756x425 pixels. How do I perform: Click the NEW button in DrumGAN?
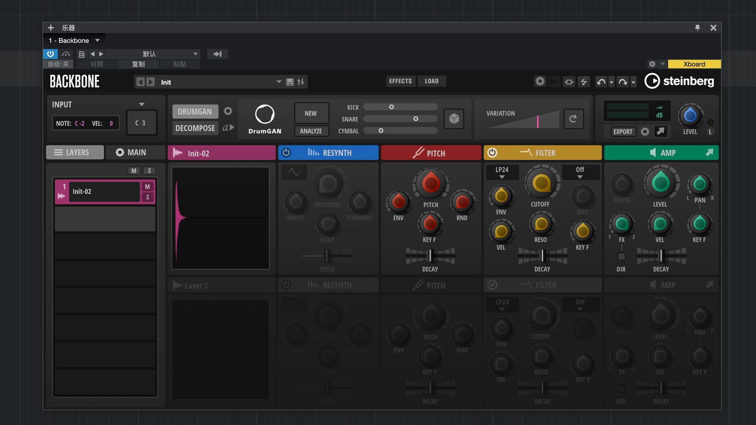[311, 113]
